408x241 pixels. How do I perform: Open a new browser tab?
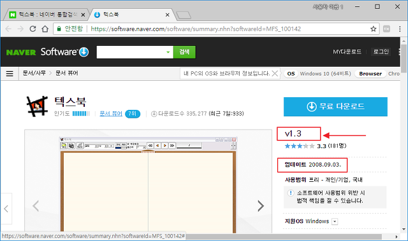184,15
